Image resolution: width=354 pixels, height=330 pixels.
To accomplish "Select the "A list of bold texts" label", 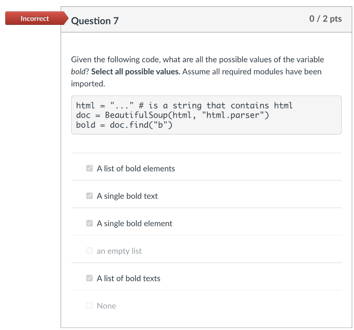I will [x=128, y=278].
